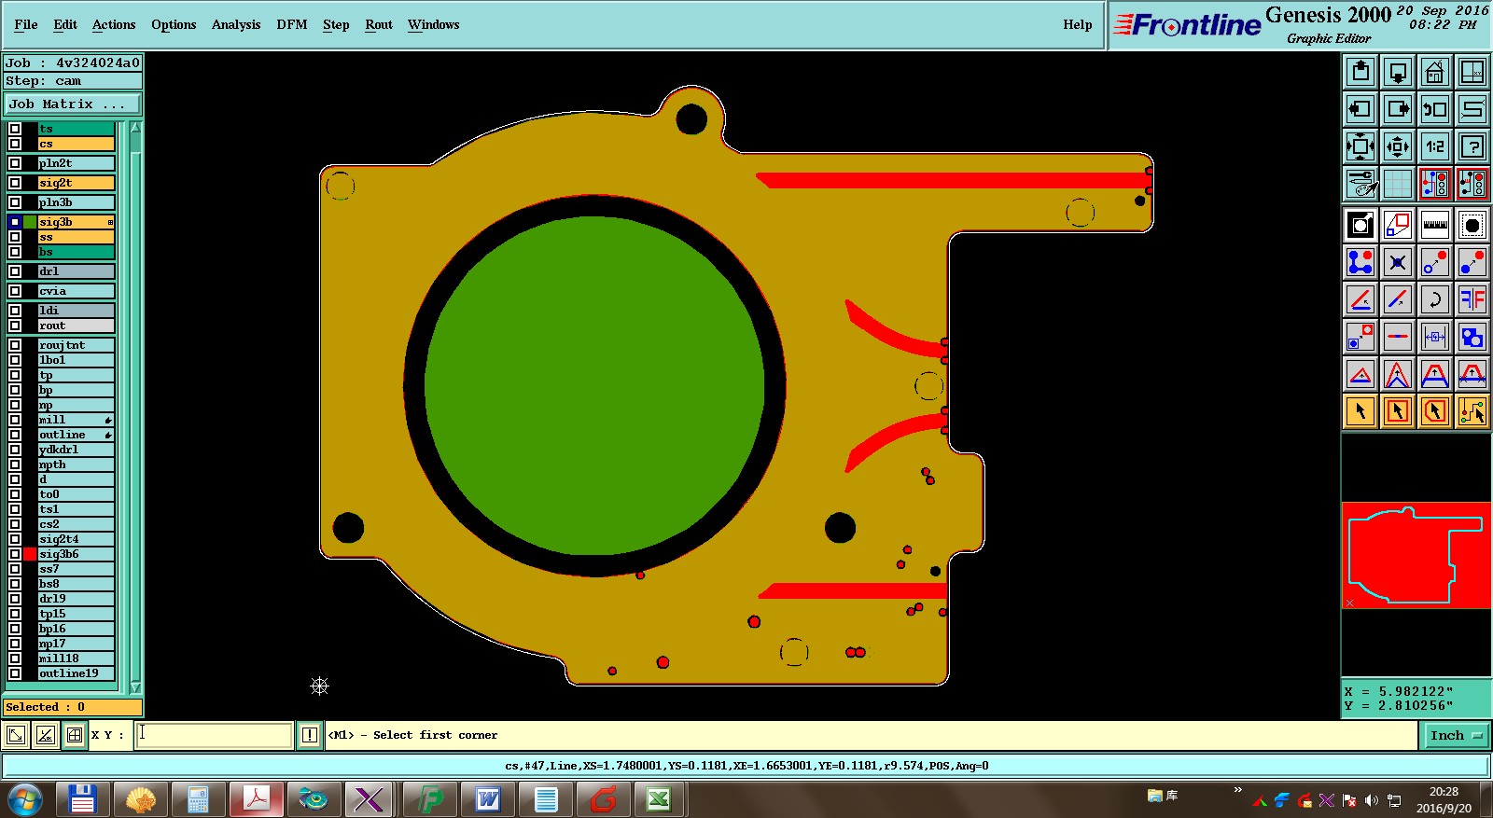Open the Adobe Reader taskbar icon
Screen dimensions: 1493x818
tap(257, 799)
